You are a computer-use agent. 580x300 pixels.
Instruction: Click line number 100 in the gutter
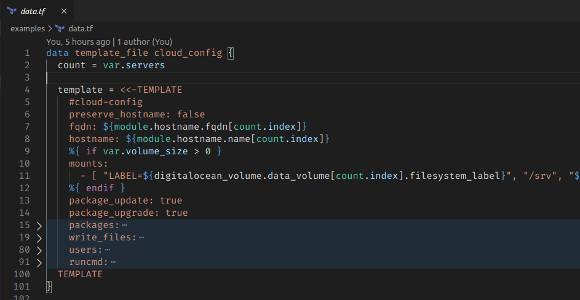(21, 274)
